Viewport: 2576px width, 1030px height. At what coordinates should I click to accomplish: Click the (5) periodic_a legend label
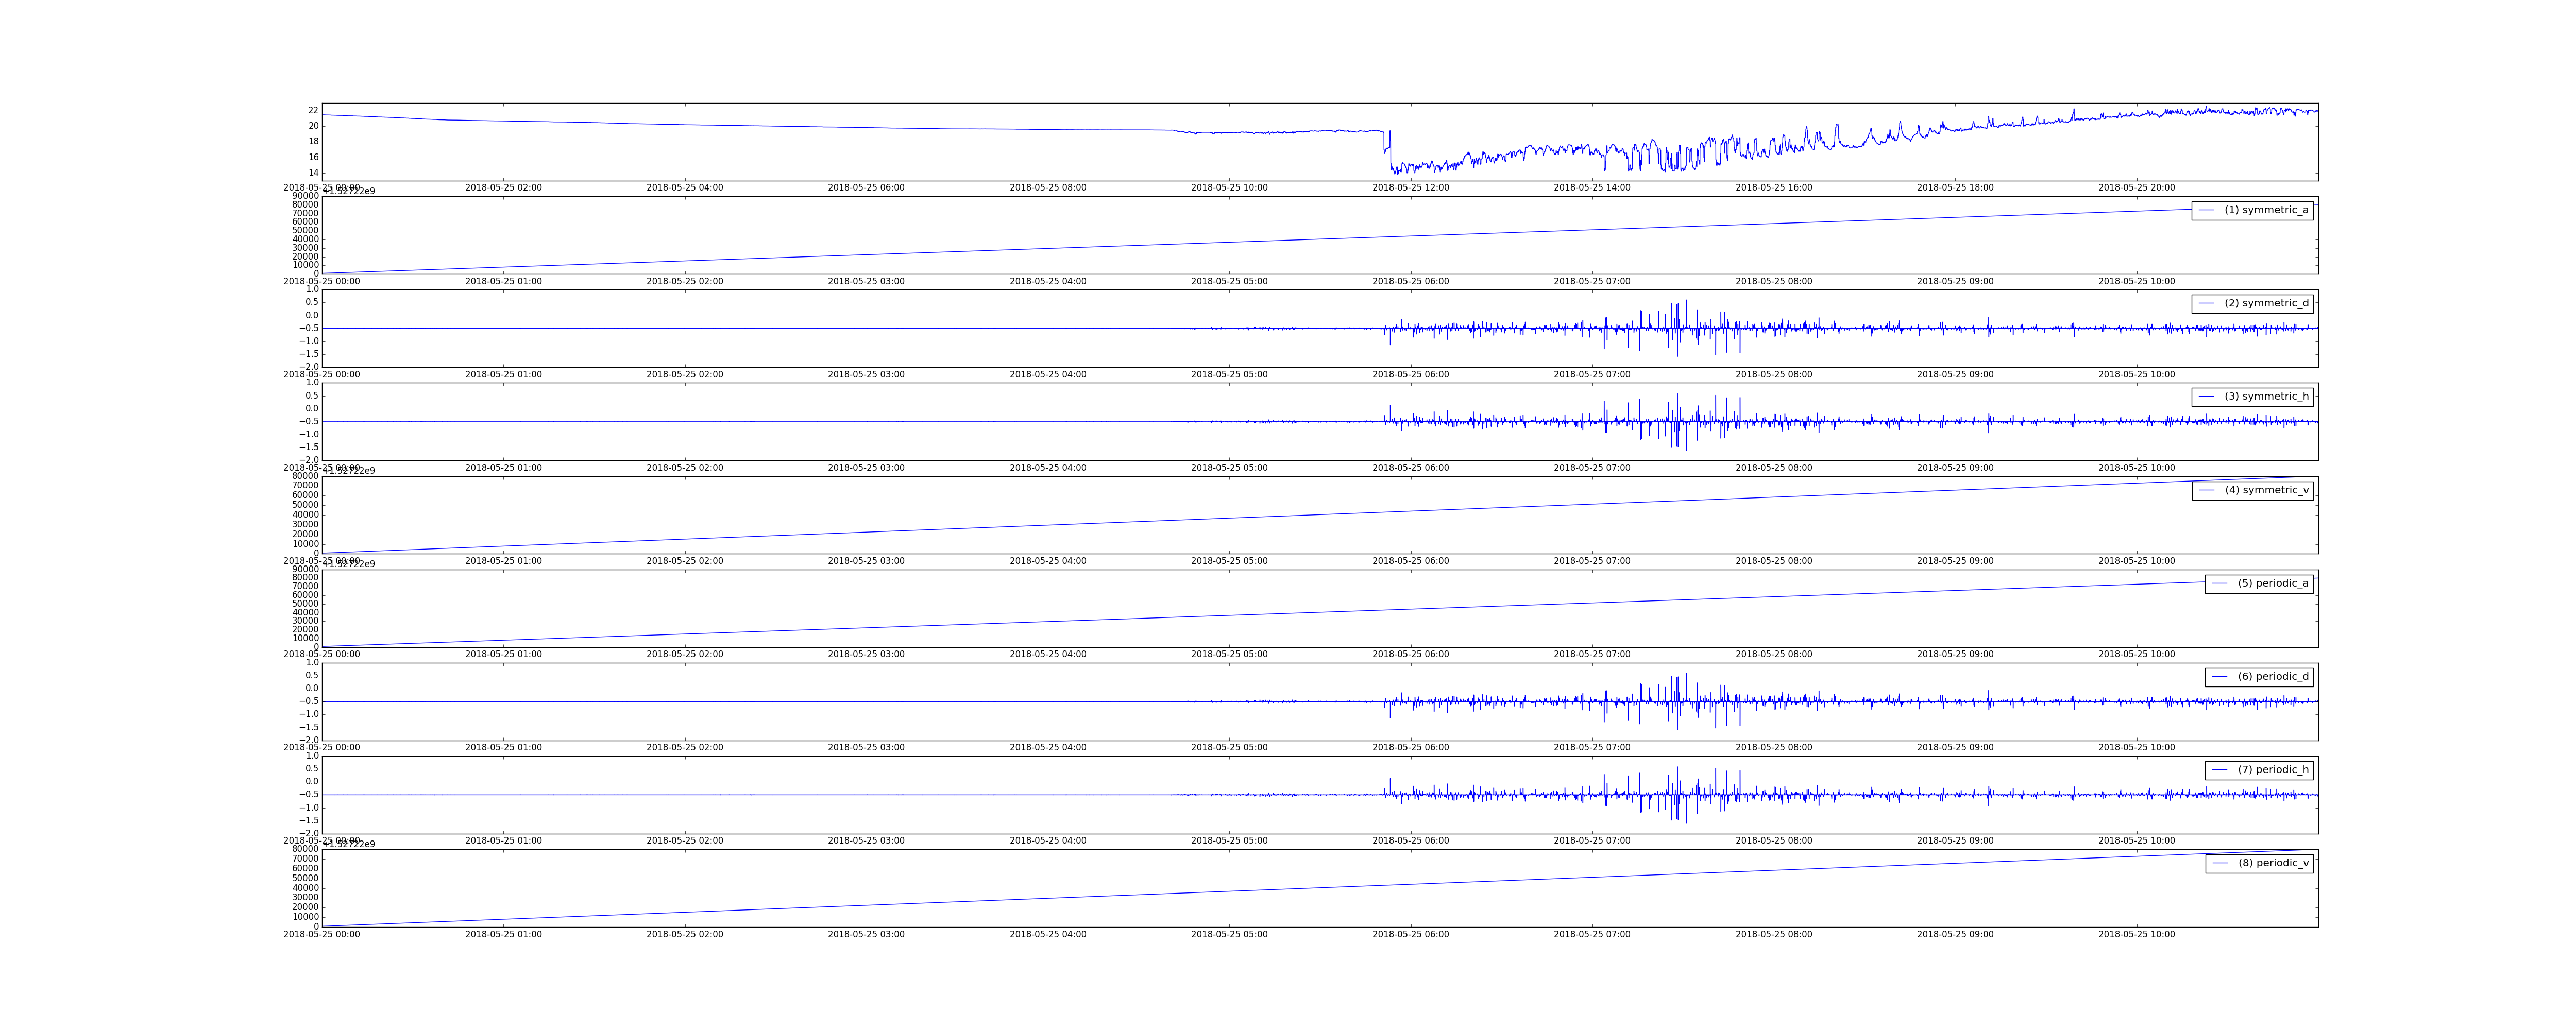[x=2273, y=583]
